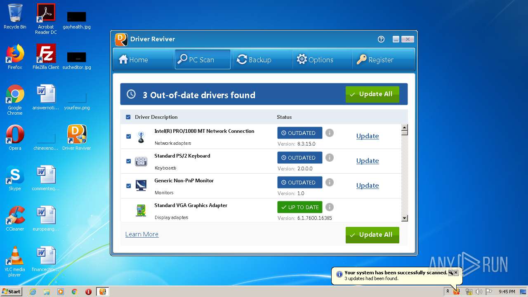Viewport: 528px width, 297px height.
Task: Update the Generic Non-PnP Monitor driver
Action: 368,186
